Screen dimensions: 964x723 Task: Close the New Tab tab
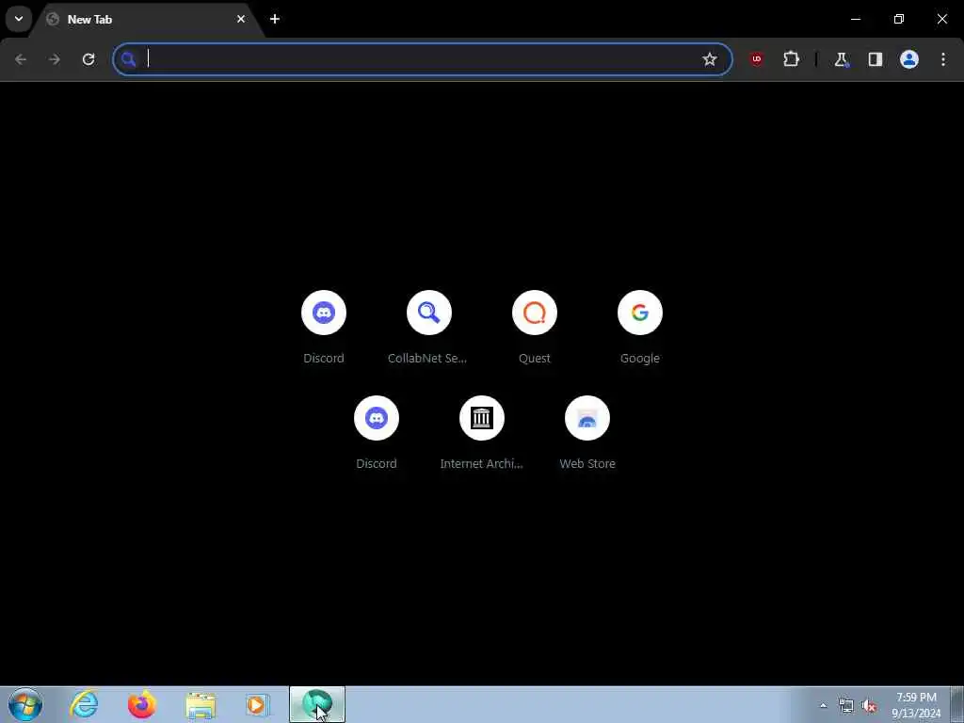241,19
